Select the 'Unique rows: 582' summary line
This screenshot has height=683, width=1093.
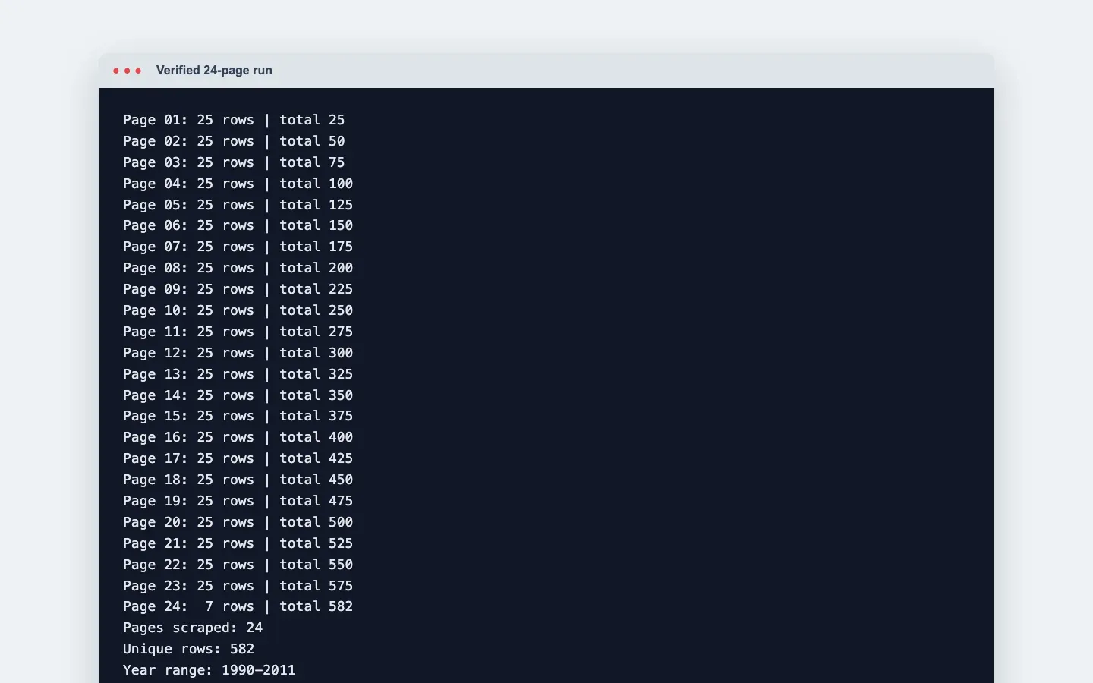[x=189, y=649]
